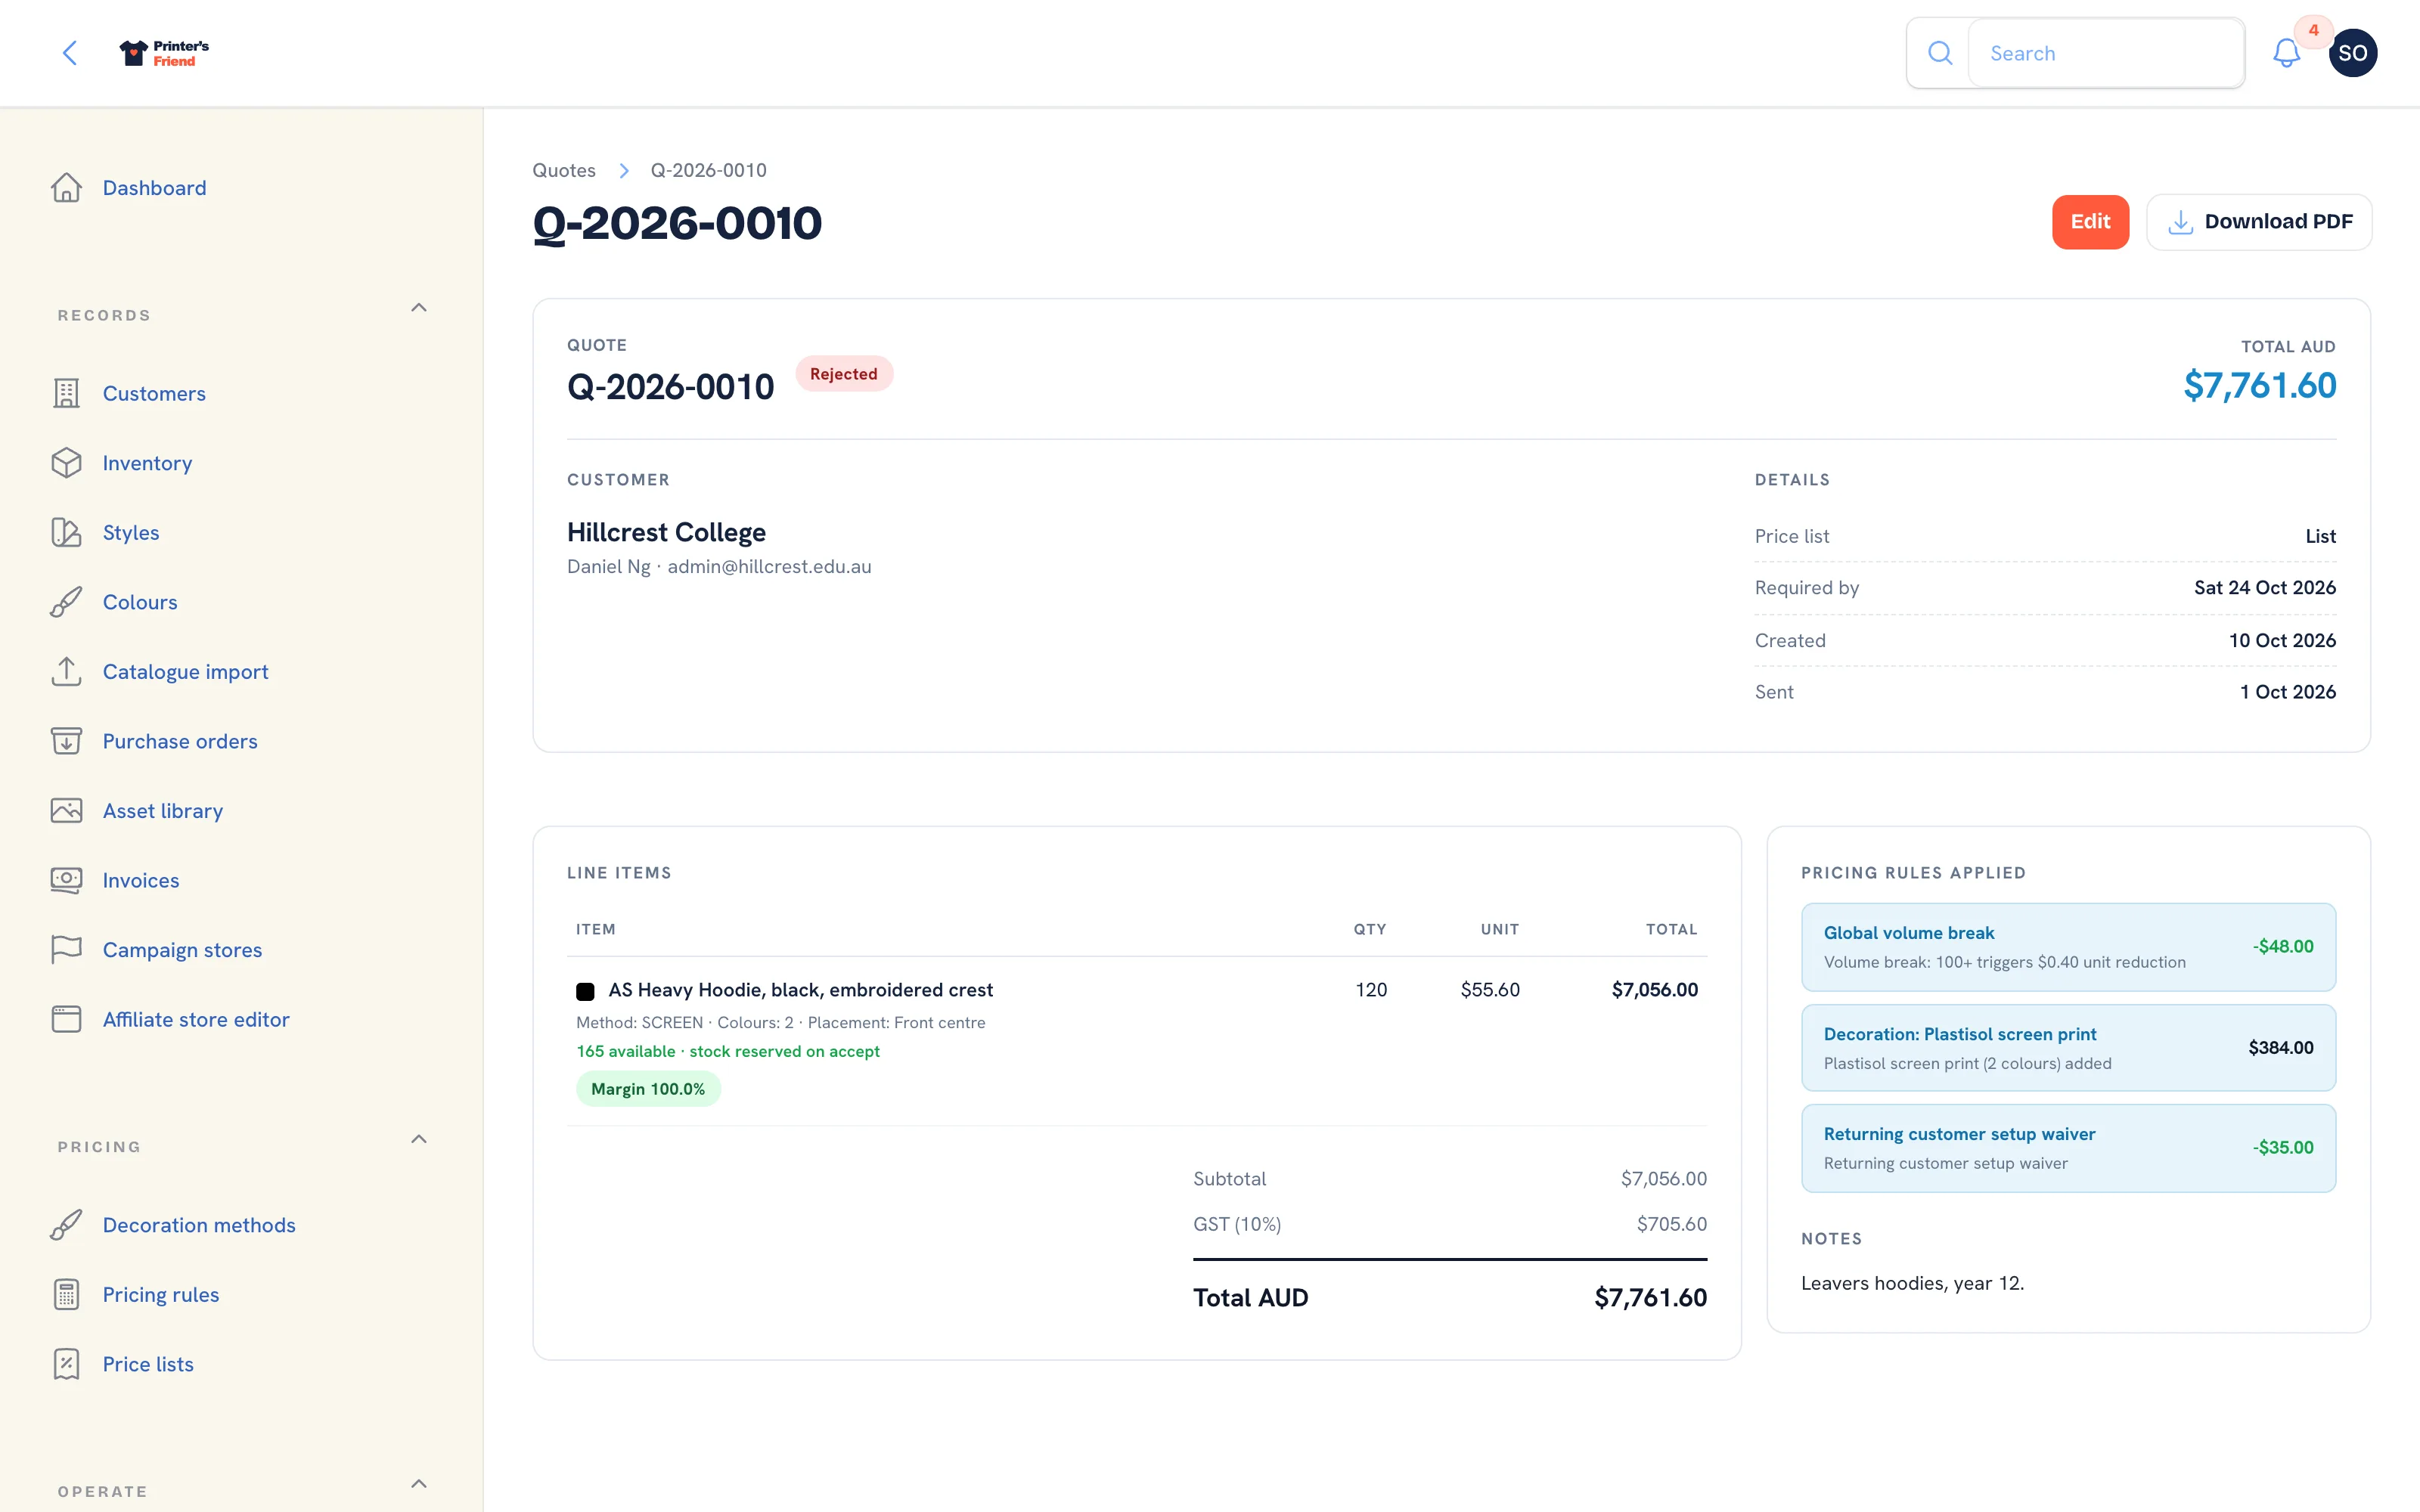Click the search magnifier icon
Viewport: 2420px width, 1512px height.
coord(1939,53)
